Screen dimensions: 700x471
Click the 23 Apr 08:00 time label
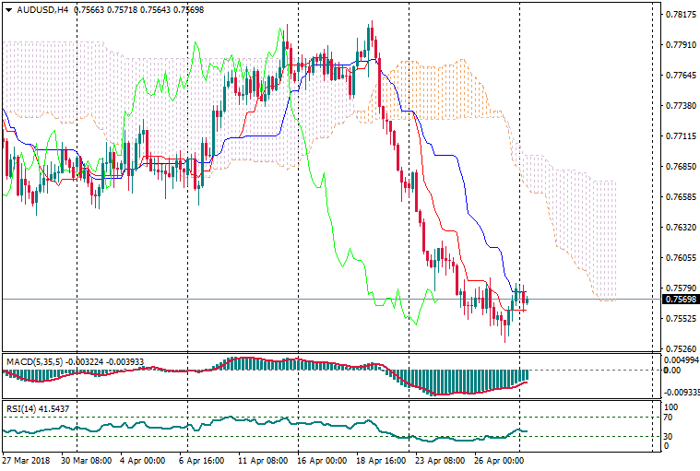439,459
